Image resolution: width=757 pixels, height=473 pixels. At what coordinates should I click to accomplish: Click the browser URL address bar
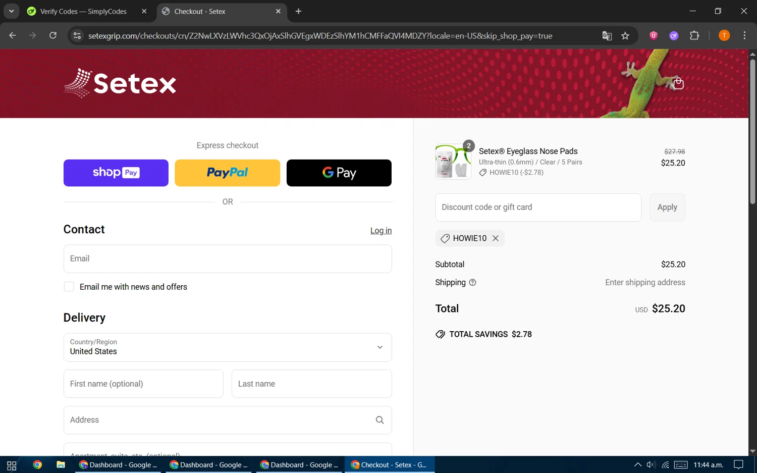(320, 36)
